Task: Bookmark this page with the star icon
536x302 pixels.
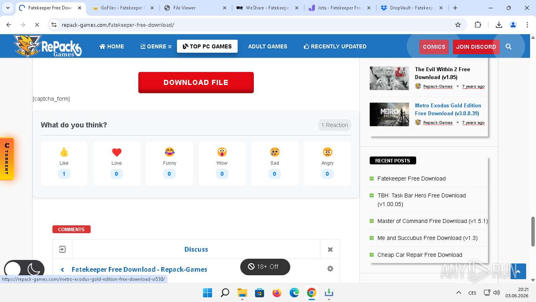Action: pos(458,25)
